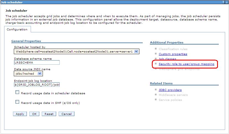Viewport: 229px width, 134px height.
Task: Open the Custom properties link
Action: coord(173,54)
